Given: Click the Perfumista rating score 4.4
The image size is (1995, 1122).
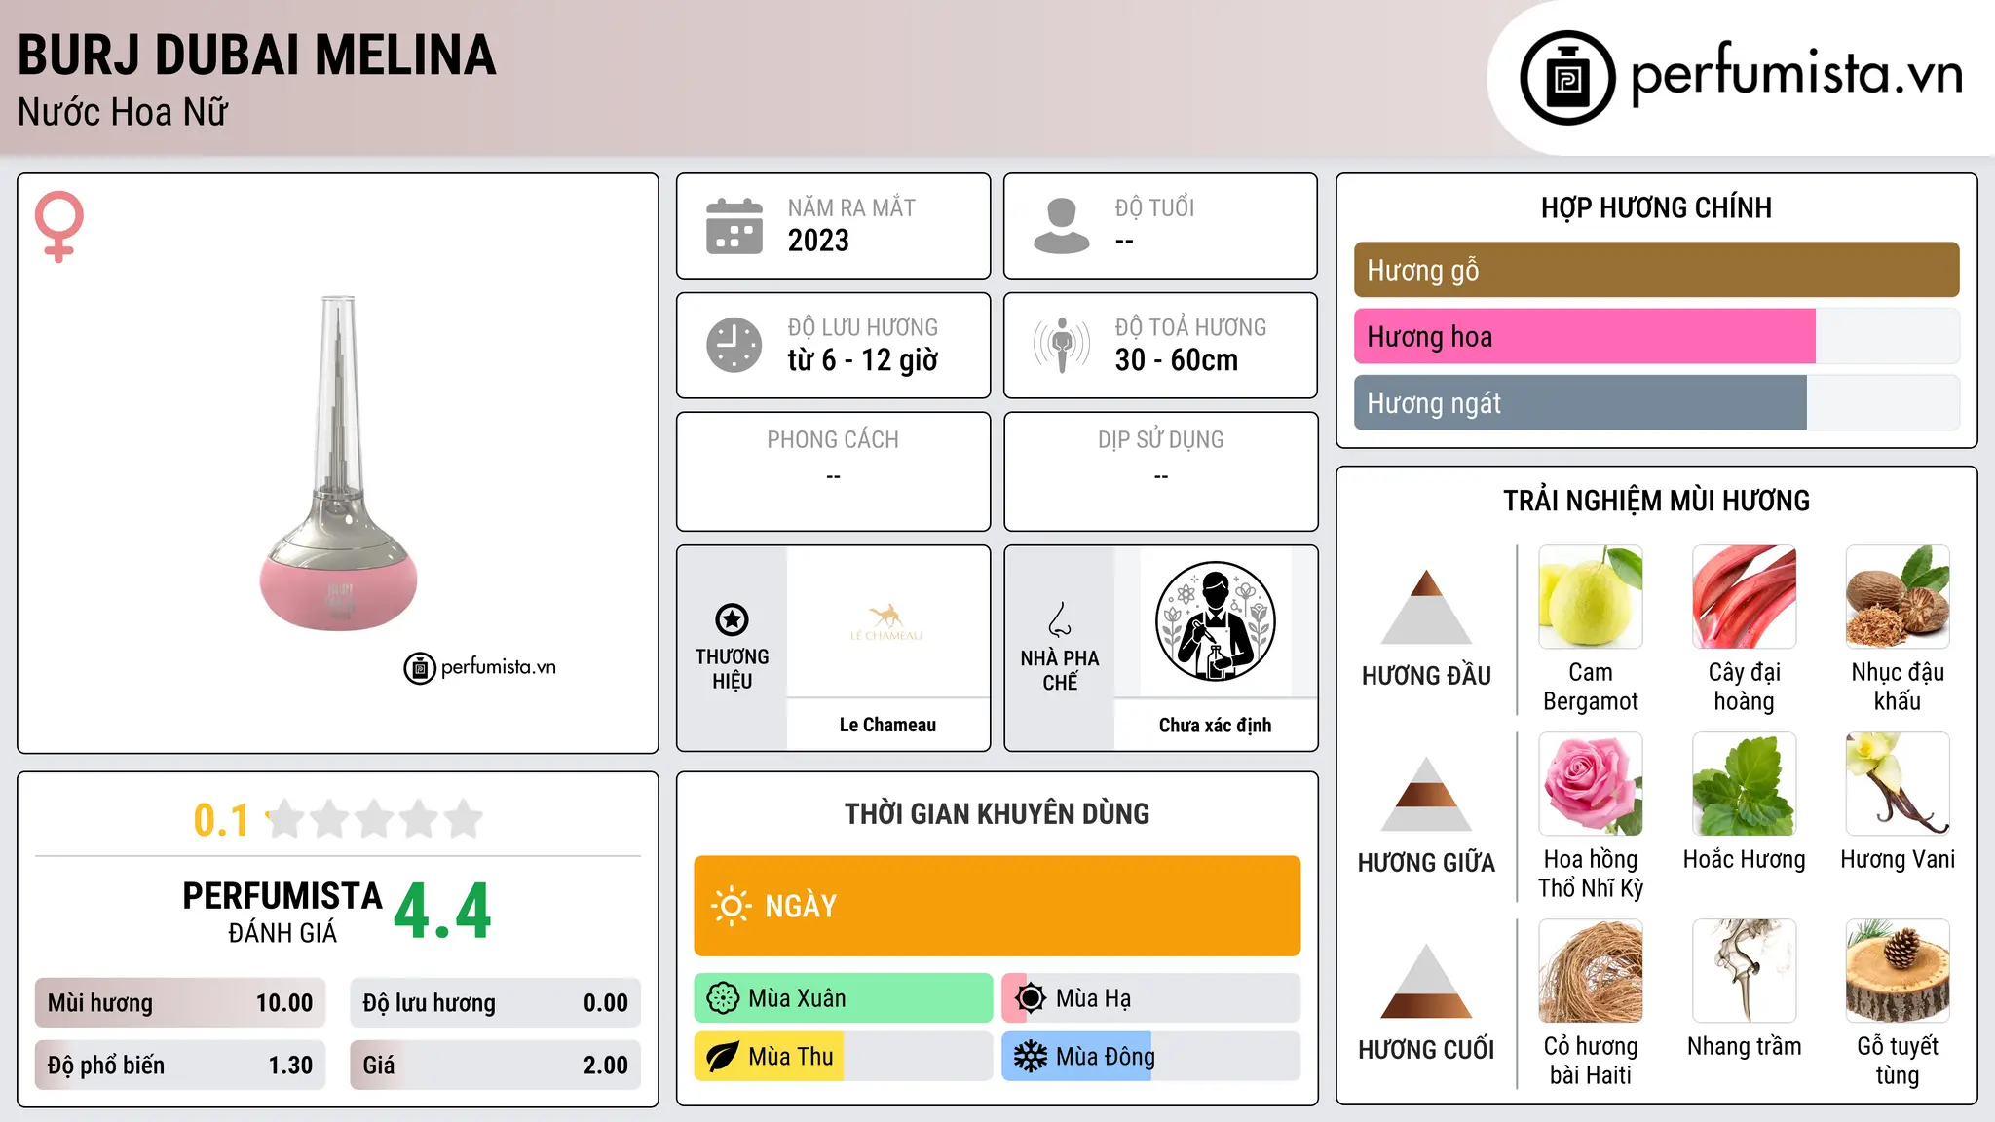Looking at the screenshot, I should click(442, 912).
